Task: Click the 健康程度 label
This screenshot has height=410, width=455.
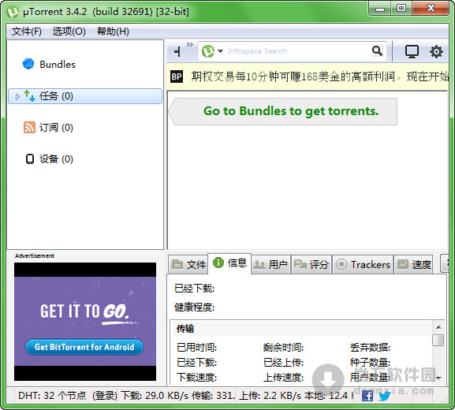Action: pyautogui.click(x=195, y=307)
